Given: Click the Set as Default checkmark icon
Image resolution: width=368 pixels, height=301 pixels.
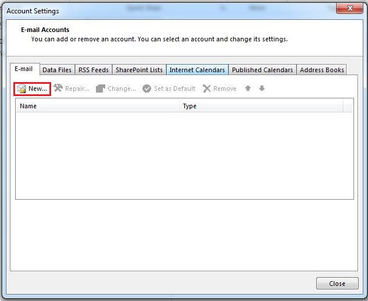Looking at the screenshot, I should (x=147, y=88).
